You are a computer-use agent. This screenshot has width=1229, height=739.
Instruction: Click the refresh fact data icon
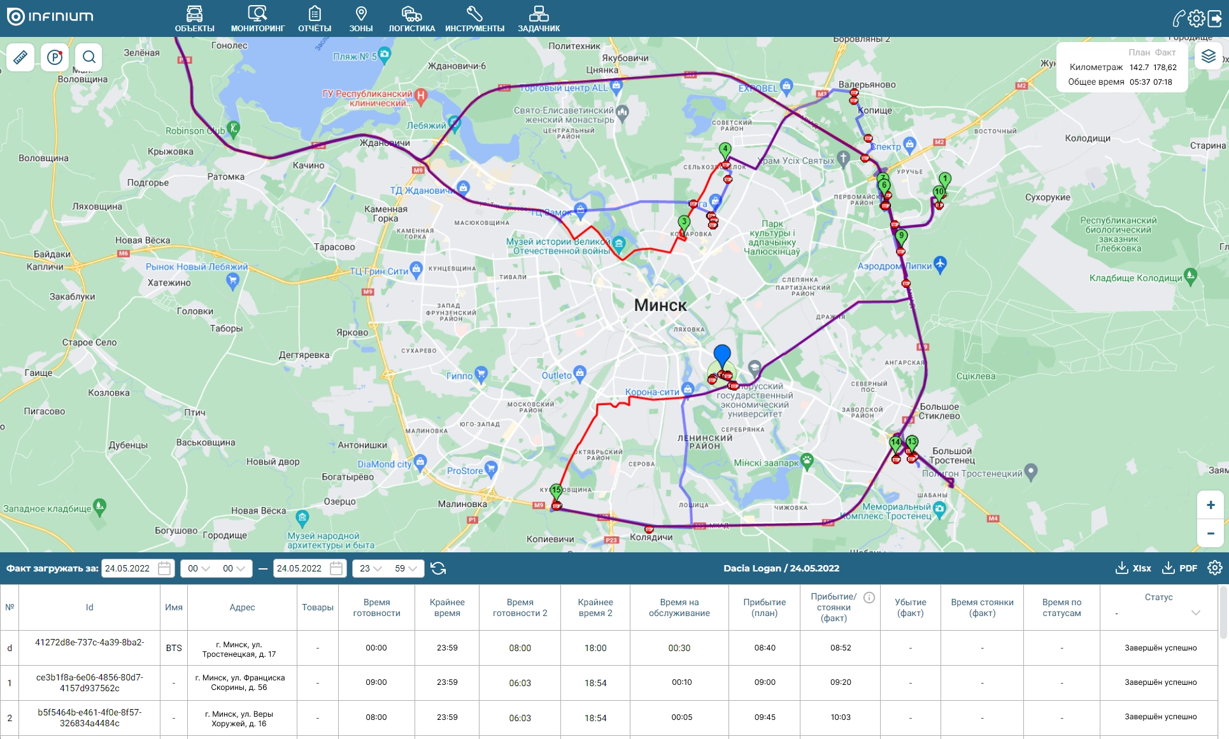click(438, 568)
